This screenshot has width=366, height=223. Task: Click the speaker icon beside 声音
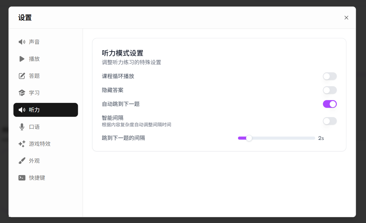(22, 42)
